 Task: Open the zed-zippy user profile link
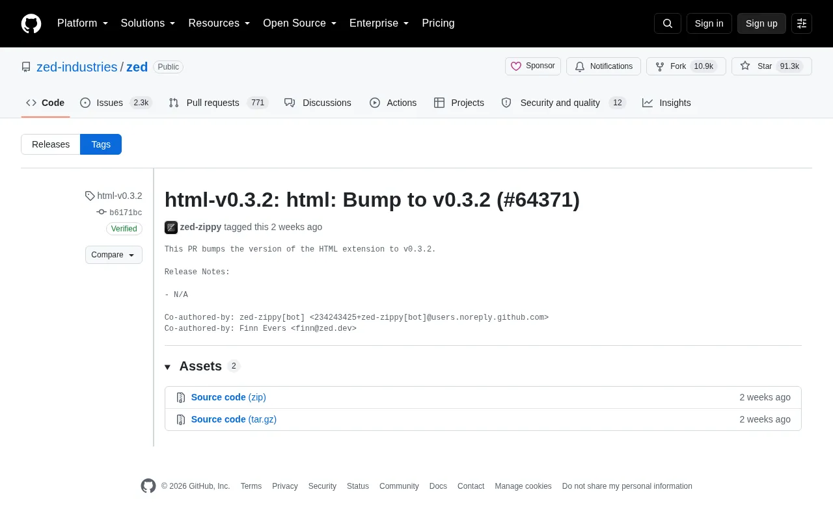(x=200, y=227)
